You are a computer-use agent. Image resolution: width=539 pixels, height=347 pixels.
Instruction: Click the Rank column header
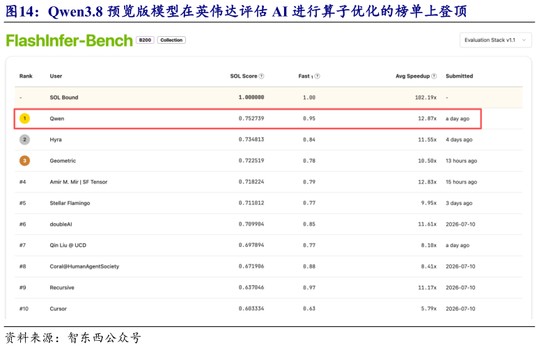26,76
